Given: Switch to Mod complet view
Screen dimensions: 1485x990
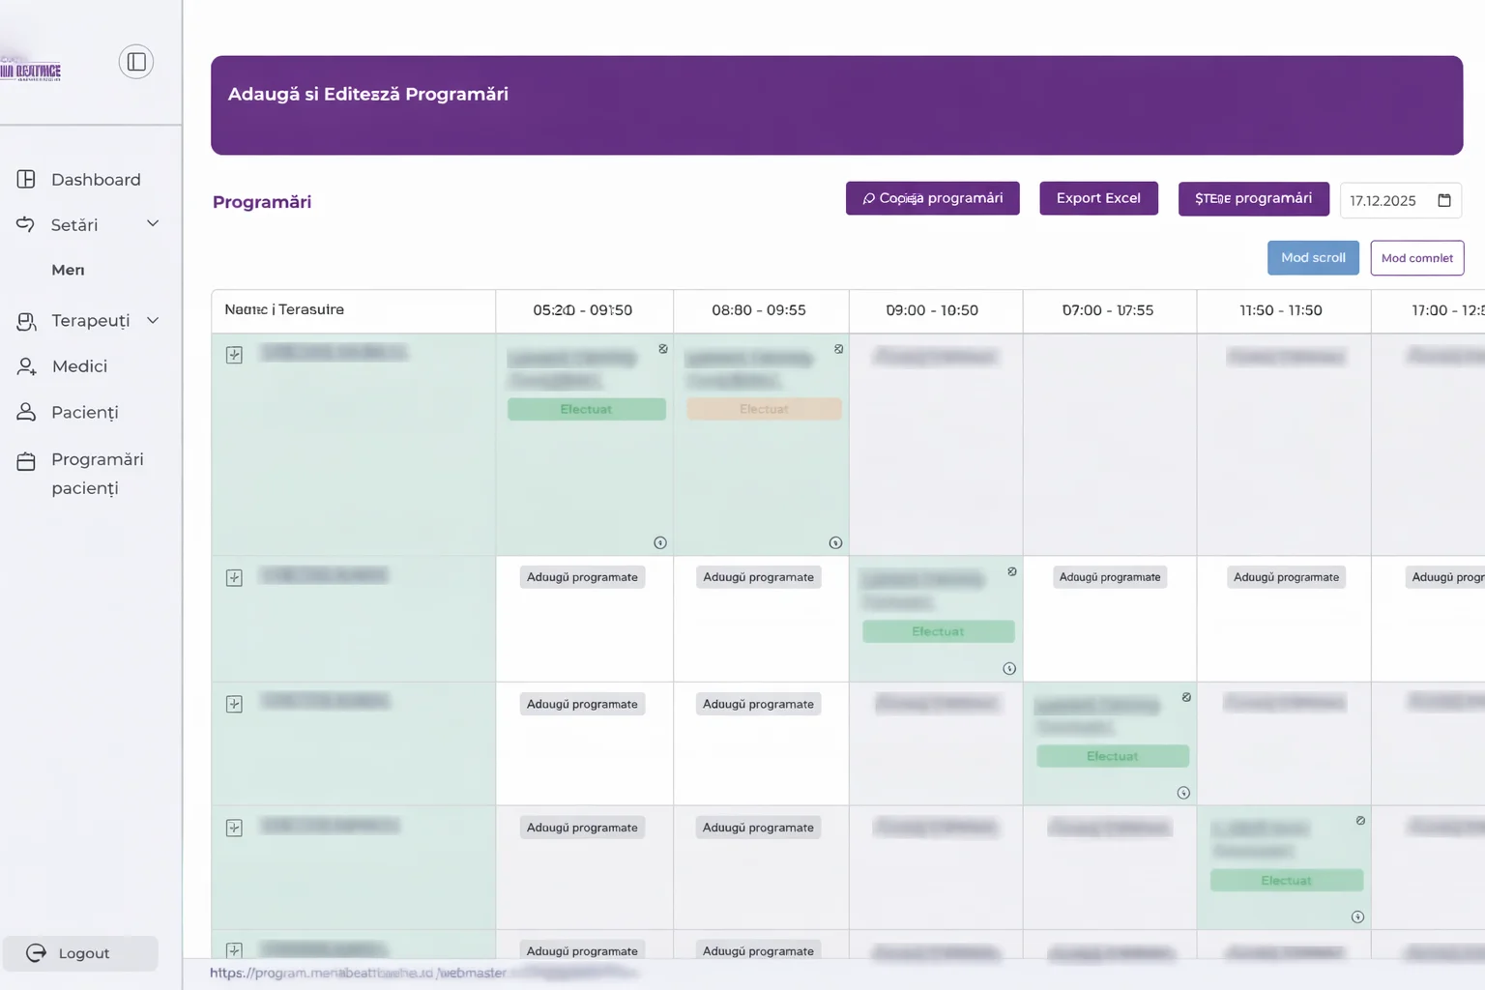Looking at the screenshot, I should pyautogui.click(x=1416, y=258).
